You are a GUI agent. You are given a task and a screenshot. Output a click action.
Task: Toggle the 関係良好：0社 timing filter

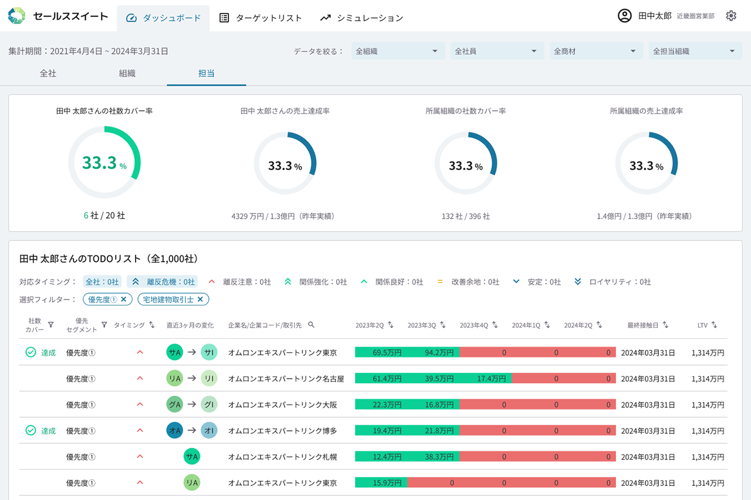pyautogui.click(x=391, y=282)
